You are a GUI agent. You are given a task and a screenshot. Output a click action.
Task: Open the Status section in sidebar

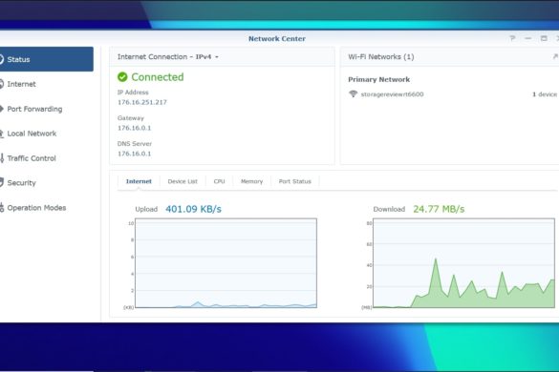(x=46, y=59)
